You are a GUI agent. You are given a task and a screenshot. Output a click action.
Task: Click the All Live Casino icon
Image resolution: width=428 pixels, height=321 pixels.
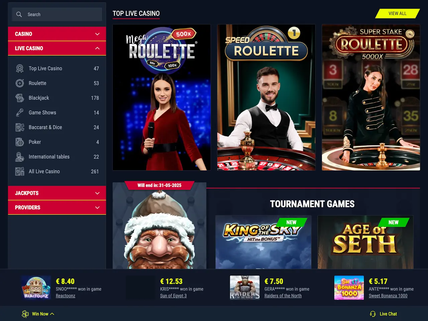[x=20, y=172]
